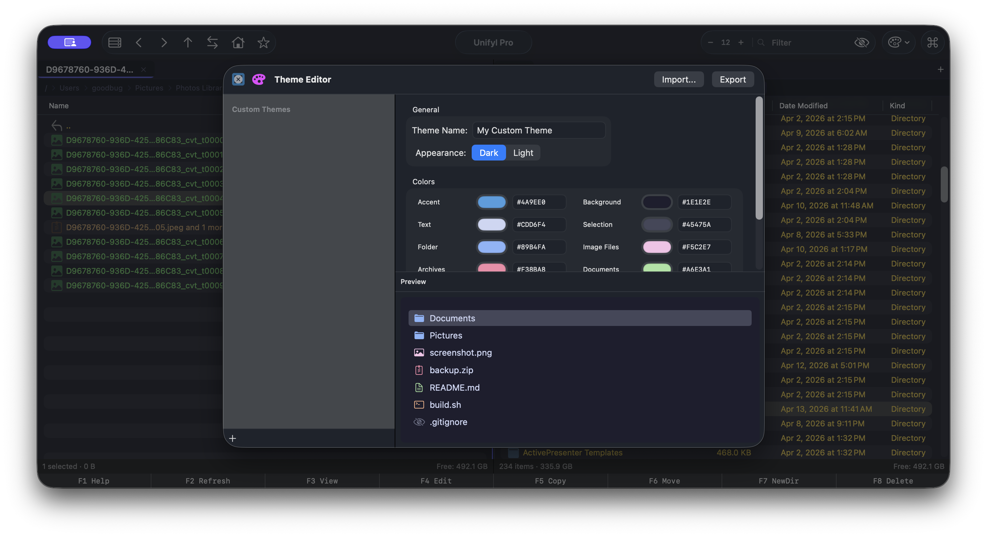Click F2 Refresh in the function bar
Image resolution: width=987 pixels, height=537 pixels.
click(x=208, y=481)
